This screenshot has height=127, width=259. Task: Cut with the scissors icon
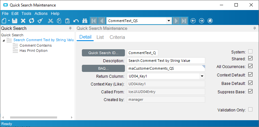[x=51, y=21]
